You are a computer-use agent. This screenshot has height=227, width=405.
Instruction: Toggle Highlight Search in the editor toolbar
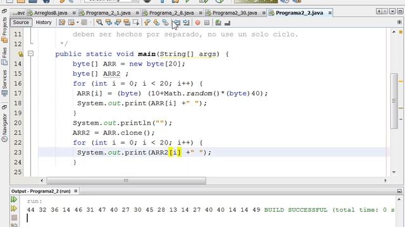pos(127,23)
